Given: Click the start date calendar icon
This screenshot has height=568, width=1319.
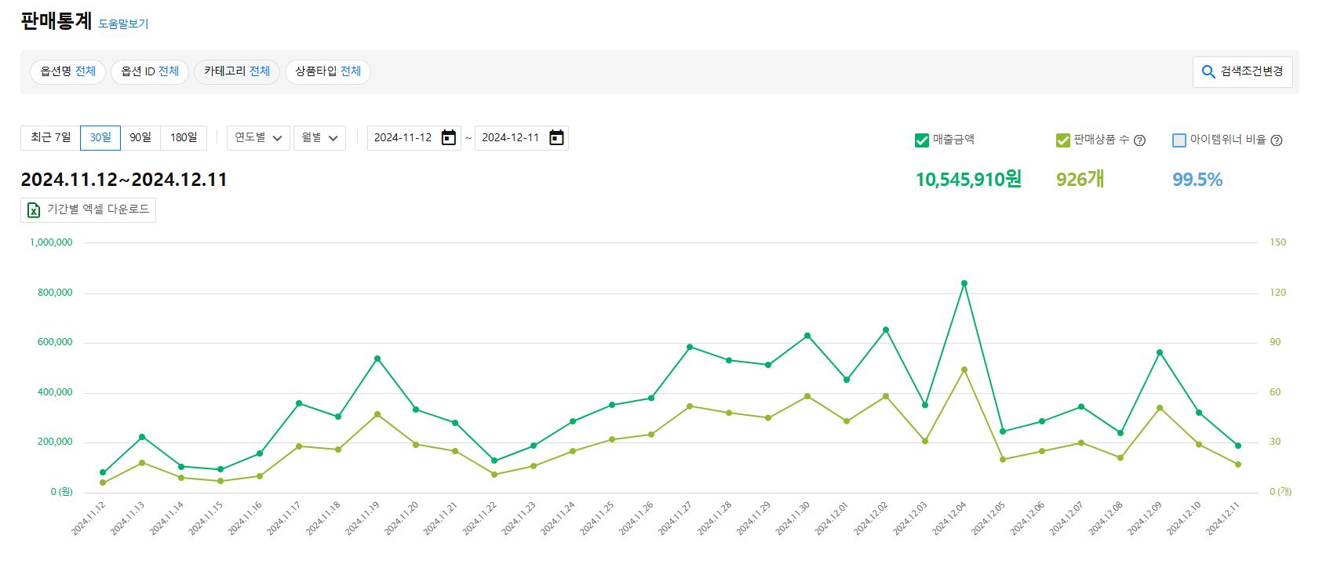Looking at the screenshot, I should pyautogui.click(x=449, y=138).
